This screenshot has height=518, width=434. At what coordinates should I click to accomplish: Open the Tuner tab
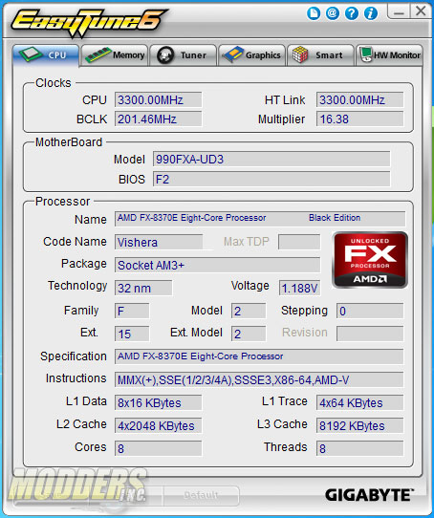(x=184, y=55)
